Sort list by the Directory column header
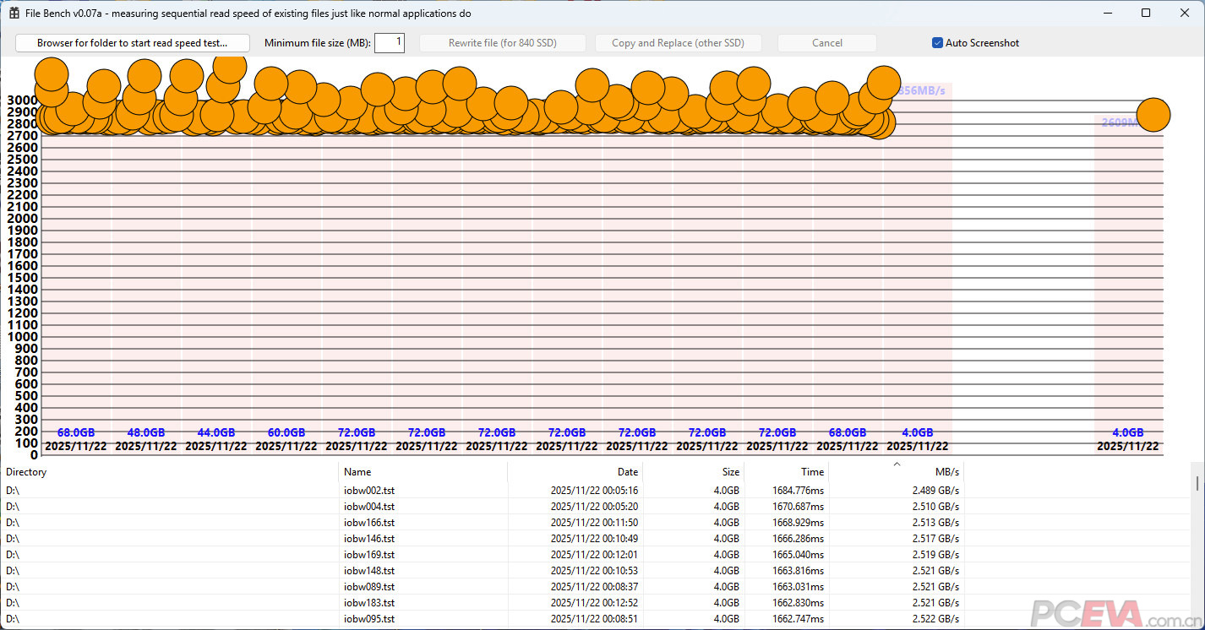The height and width of the screenshot is (630, 1205). click(169, 472)
